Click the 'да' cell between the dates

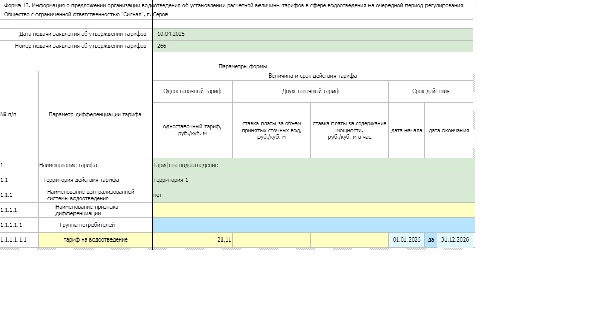point(431,240)
